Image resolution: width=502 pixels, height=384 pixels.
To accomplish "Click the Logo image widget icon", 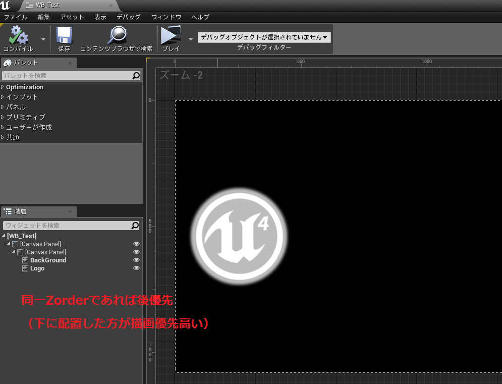I will pos(25,268).
